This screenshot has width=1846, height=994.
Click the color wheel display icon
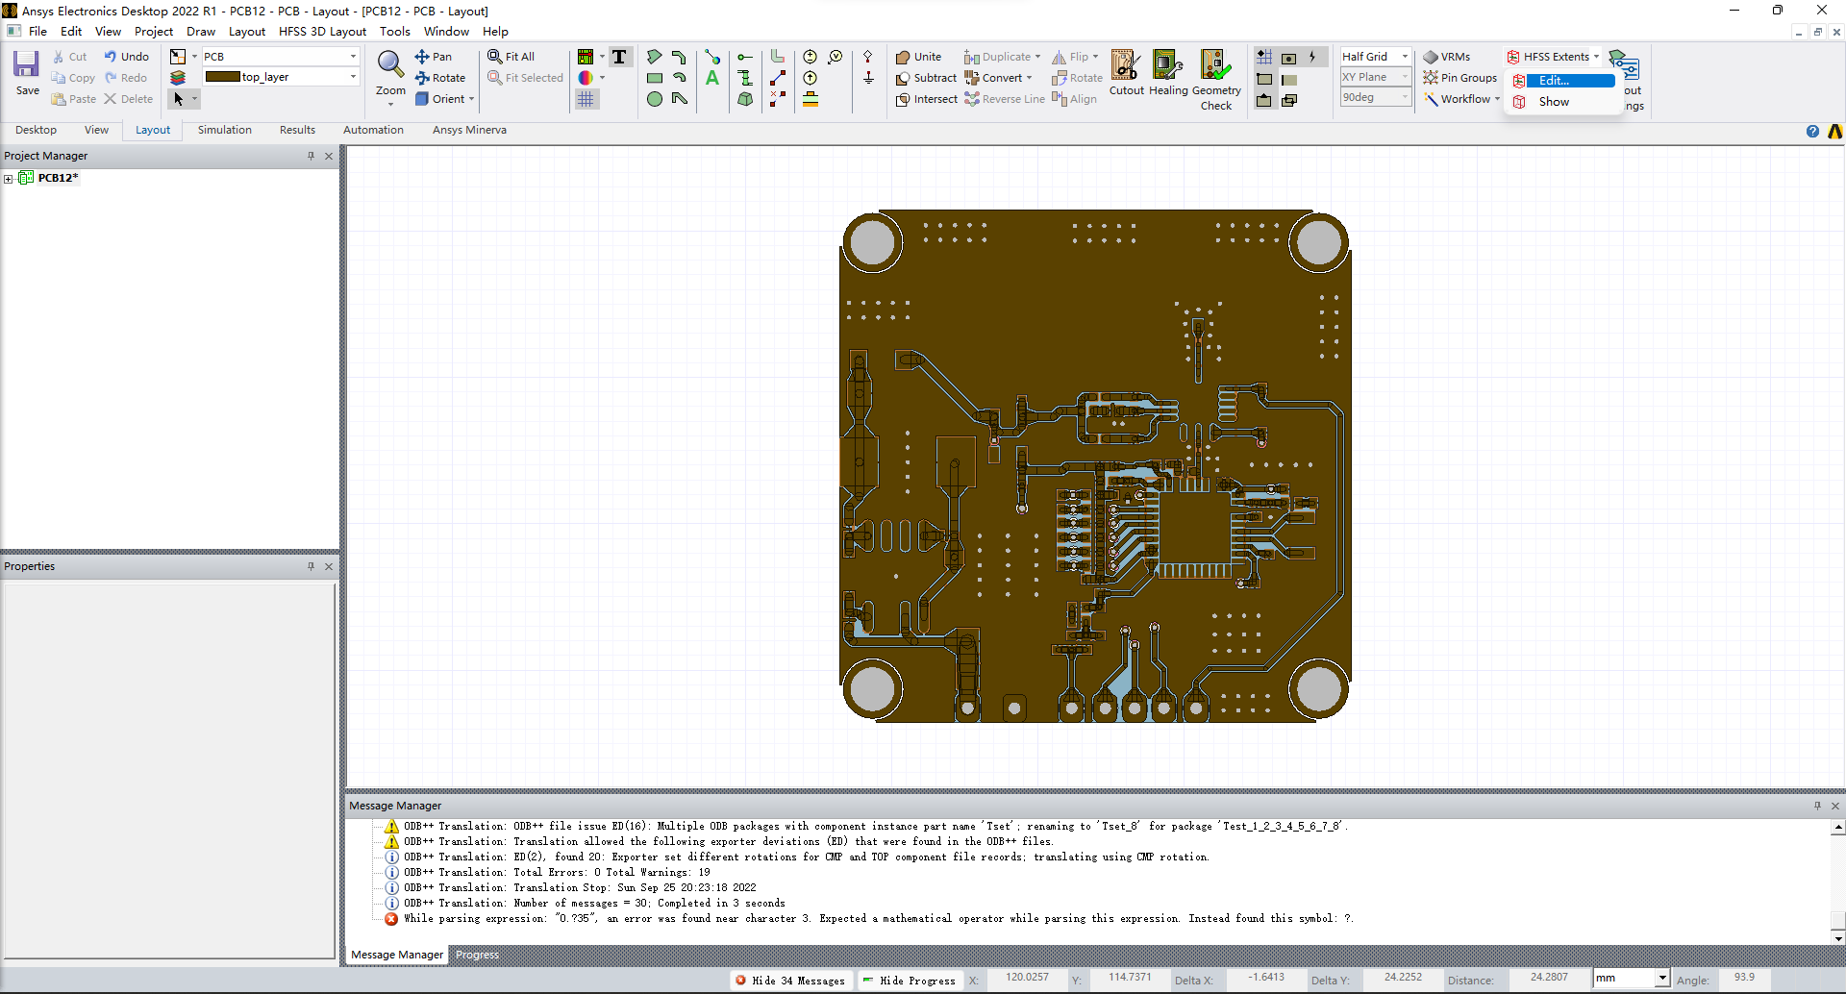pos(586,78)
